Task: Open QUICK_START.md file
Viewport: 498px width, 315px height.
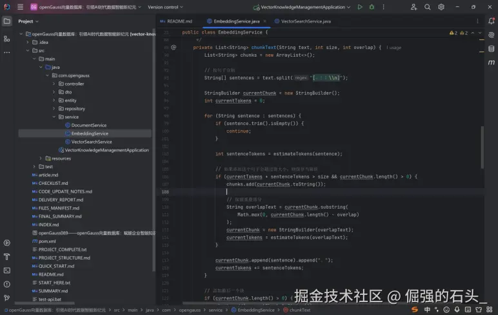Action: coord(56,266)
